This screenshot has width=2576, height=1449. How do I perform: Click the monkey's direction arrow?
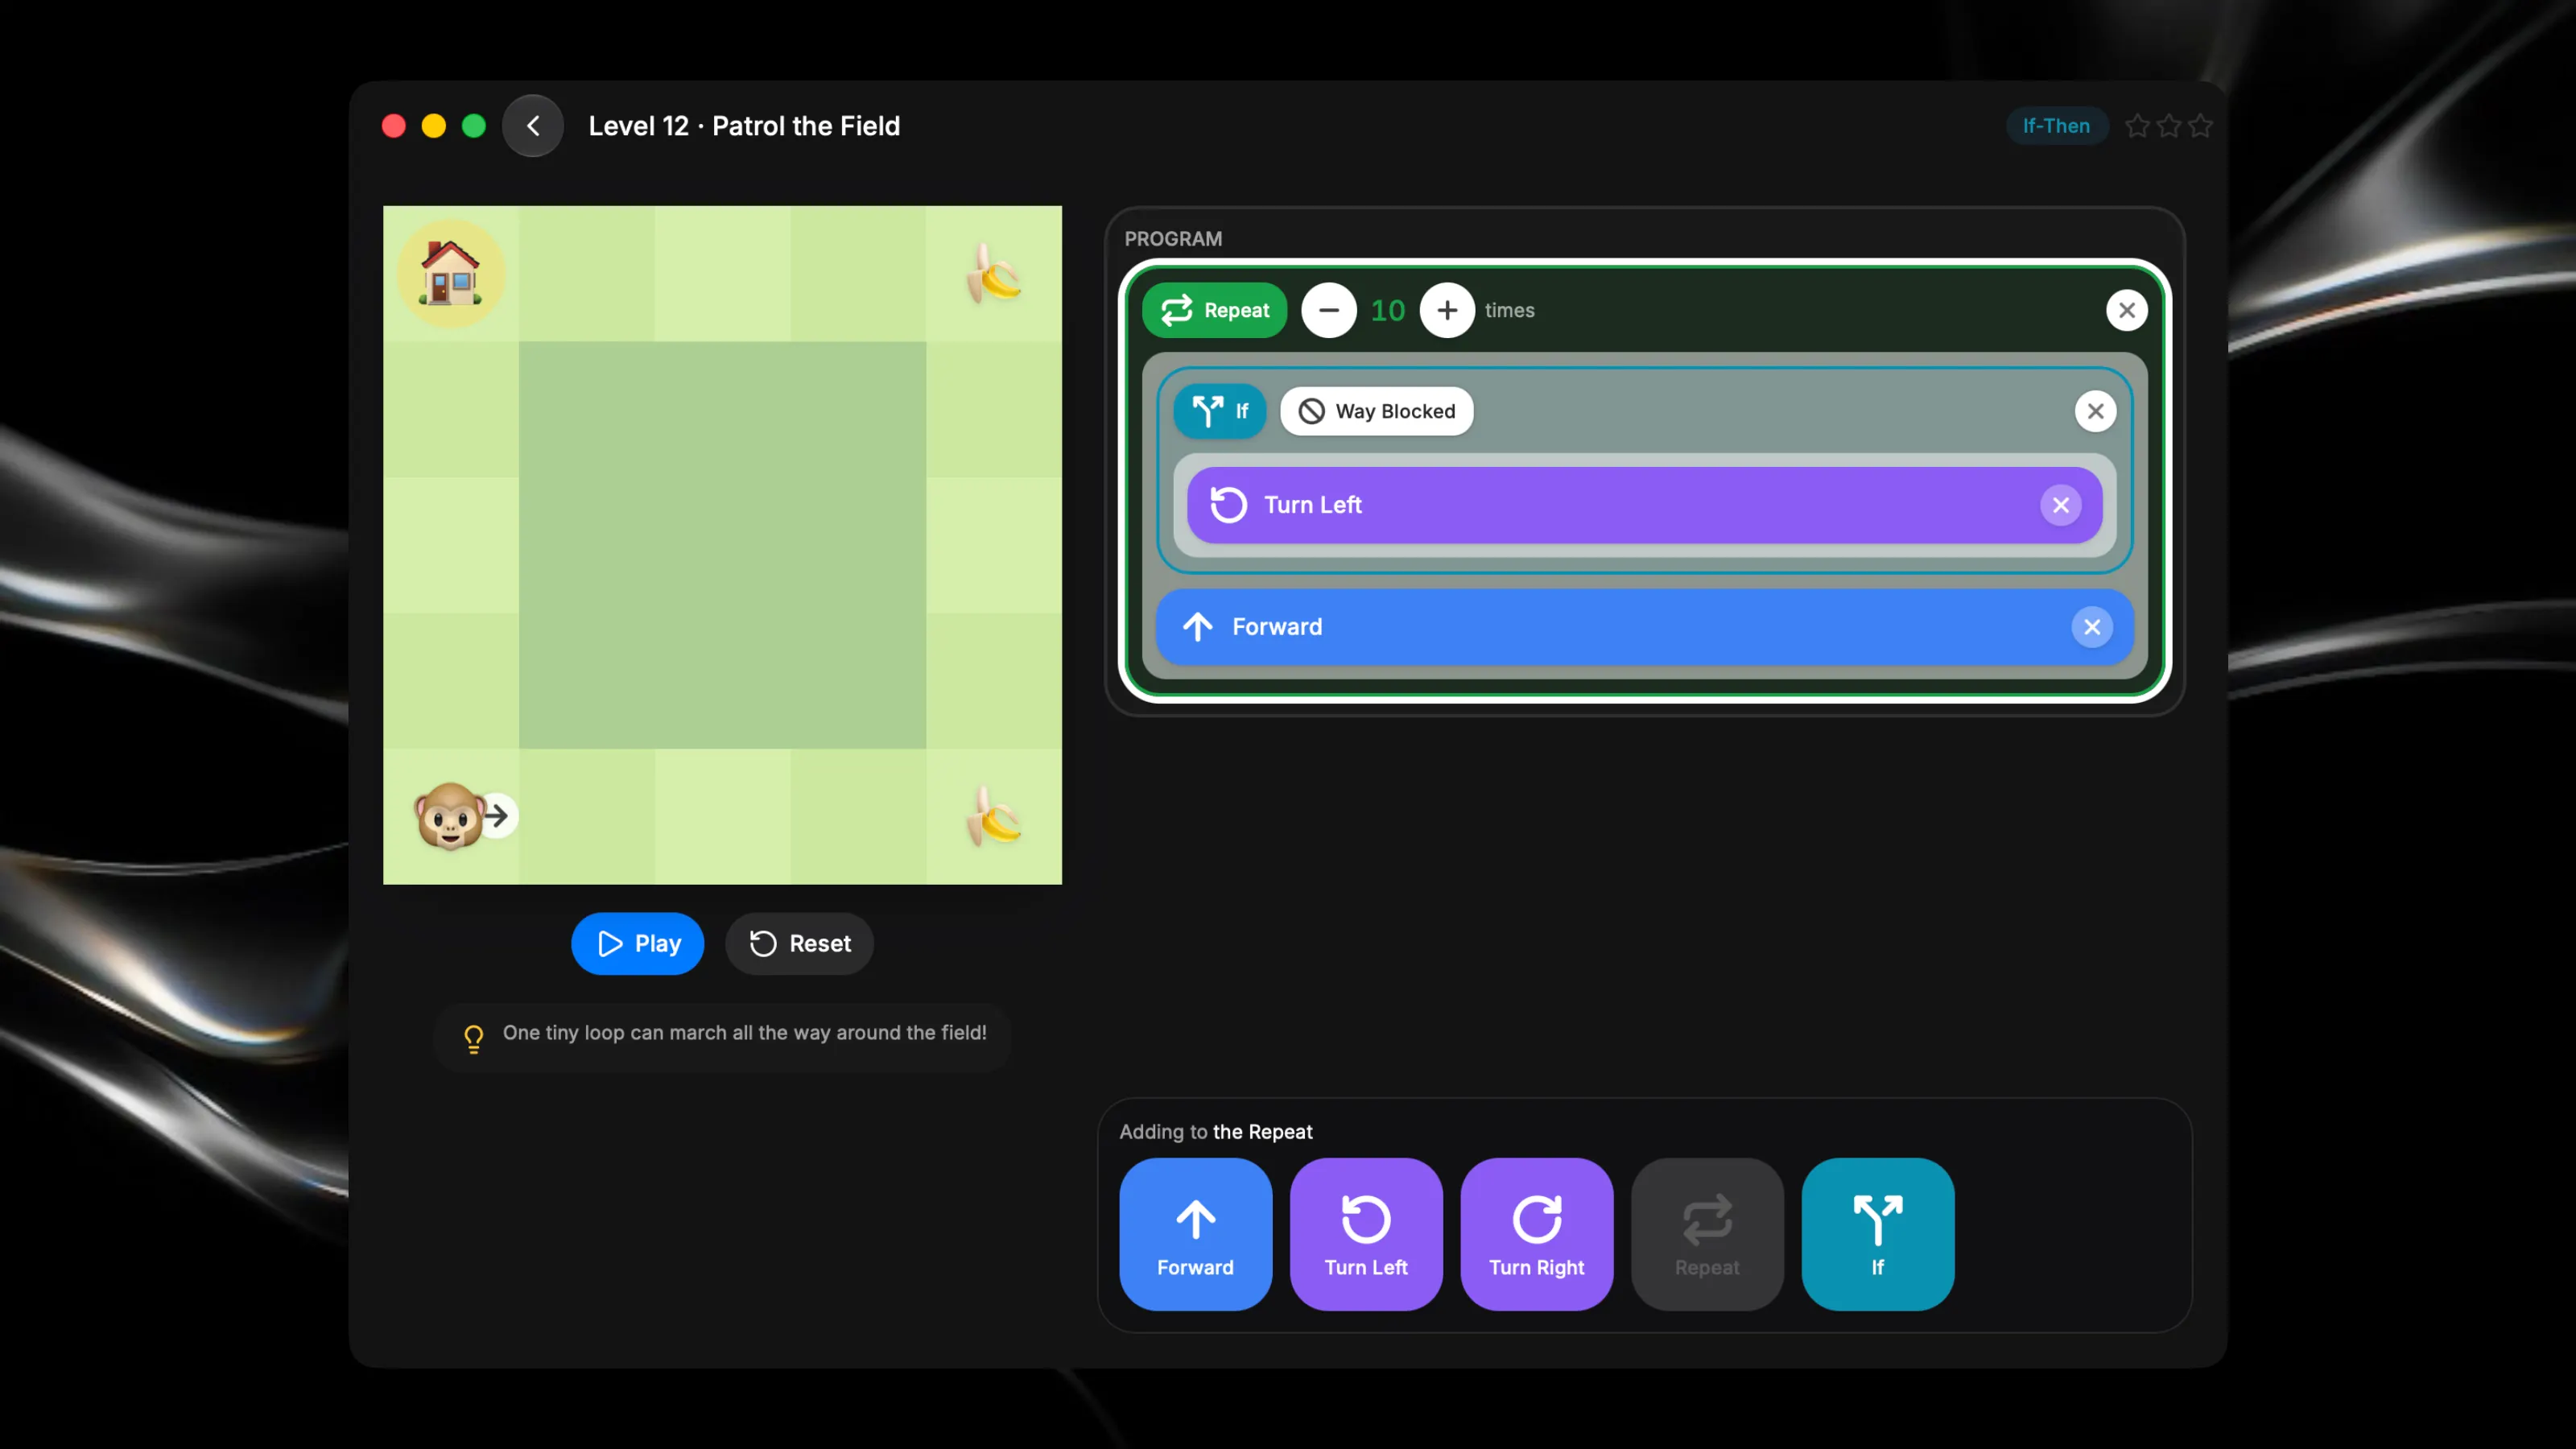pyautogui.click(x=497, y=816)
